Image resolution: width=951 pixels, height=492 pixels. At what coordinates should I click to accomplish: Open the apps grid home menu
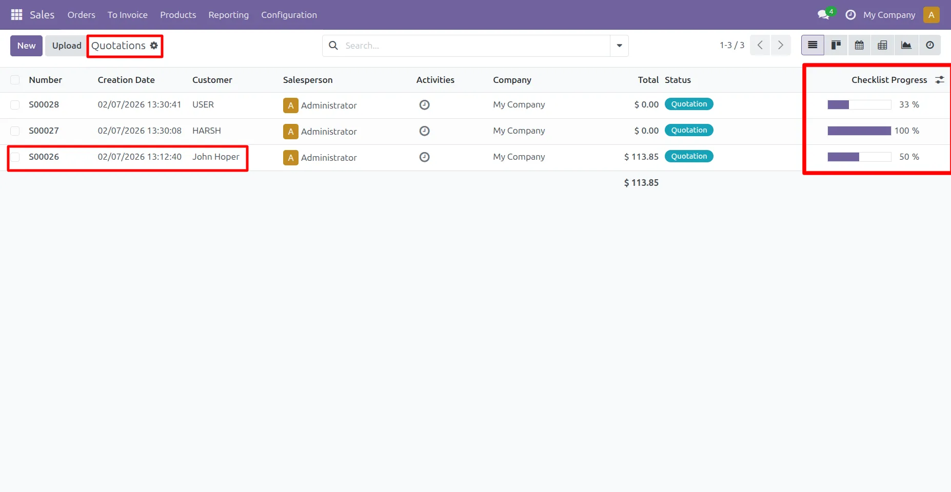pyautogui.click(x=16, y=15)
